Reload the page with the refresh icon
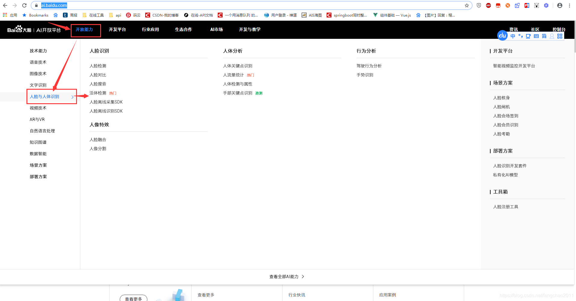This screenshot has width=576, height=301. pos(24,5)
